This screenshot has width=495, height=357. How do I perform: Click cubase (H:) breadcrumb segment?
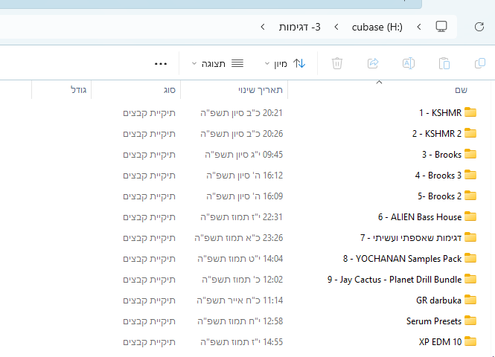click(377, 27)
